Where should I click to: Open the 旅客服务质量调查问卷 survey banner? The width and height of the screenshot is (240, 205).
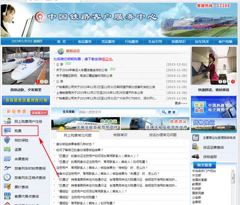coord(26,100)
